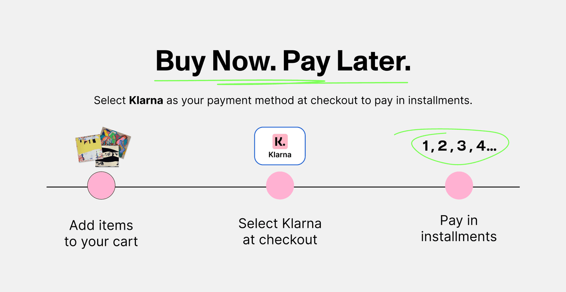Click the pink Klarna K logo icon
The height and width of the screenshot is (292, 566).
[280, 141]
